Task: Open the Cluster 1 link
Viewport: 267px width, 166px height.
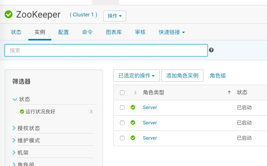Action: 84,15
